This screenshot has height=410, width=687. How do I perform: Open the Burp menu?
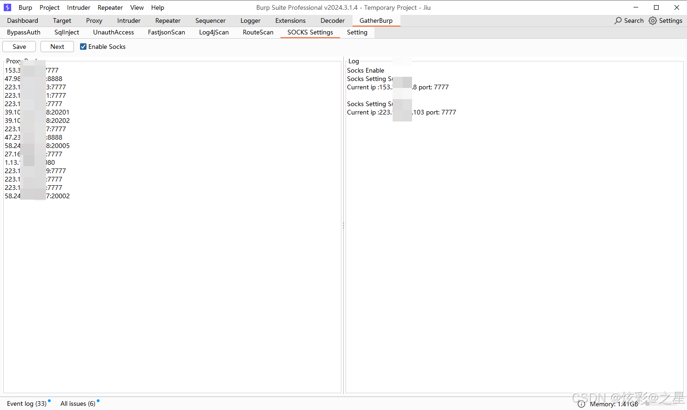tap(25, 7)
